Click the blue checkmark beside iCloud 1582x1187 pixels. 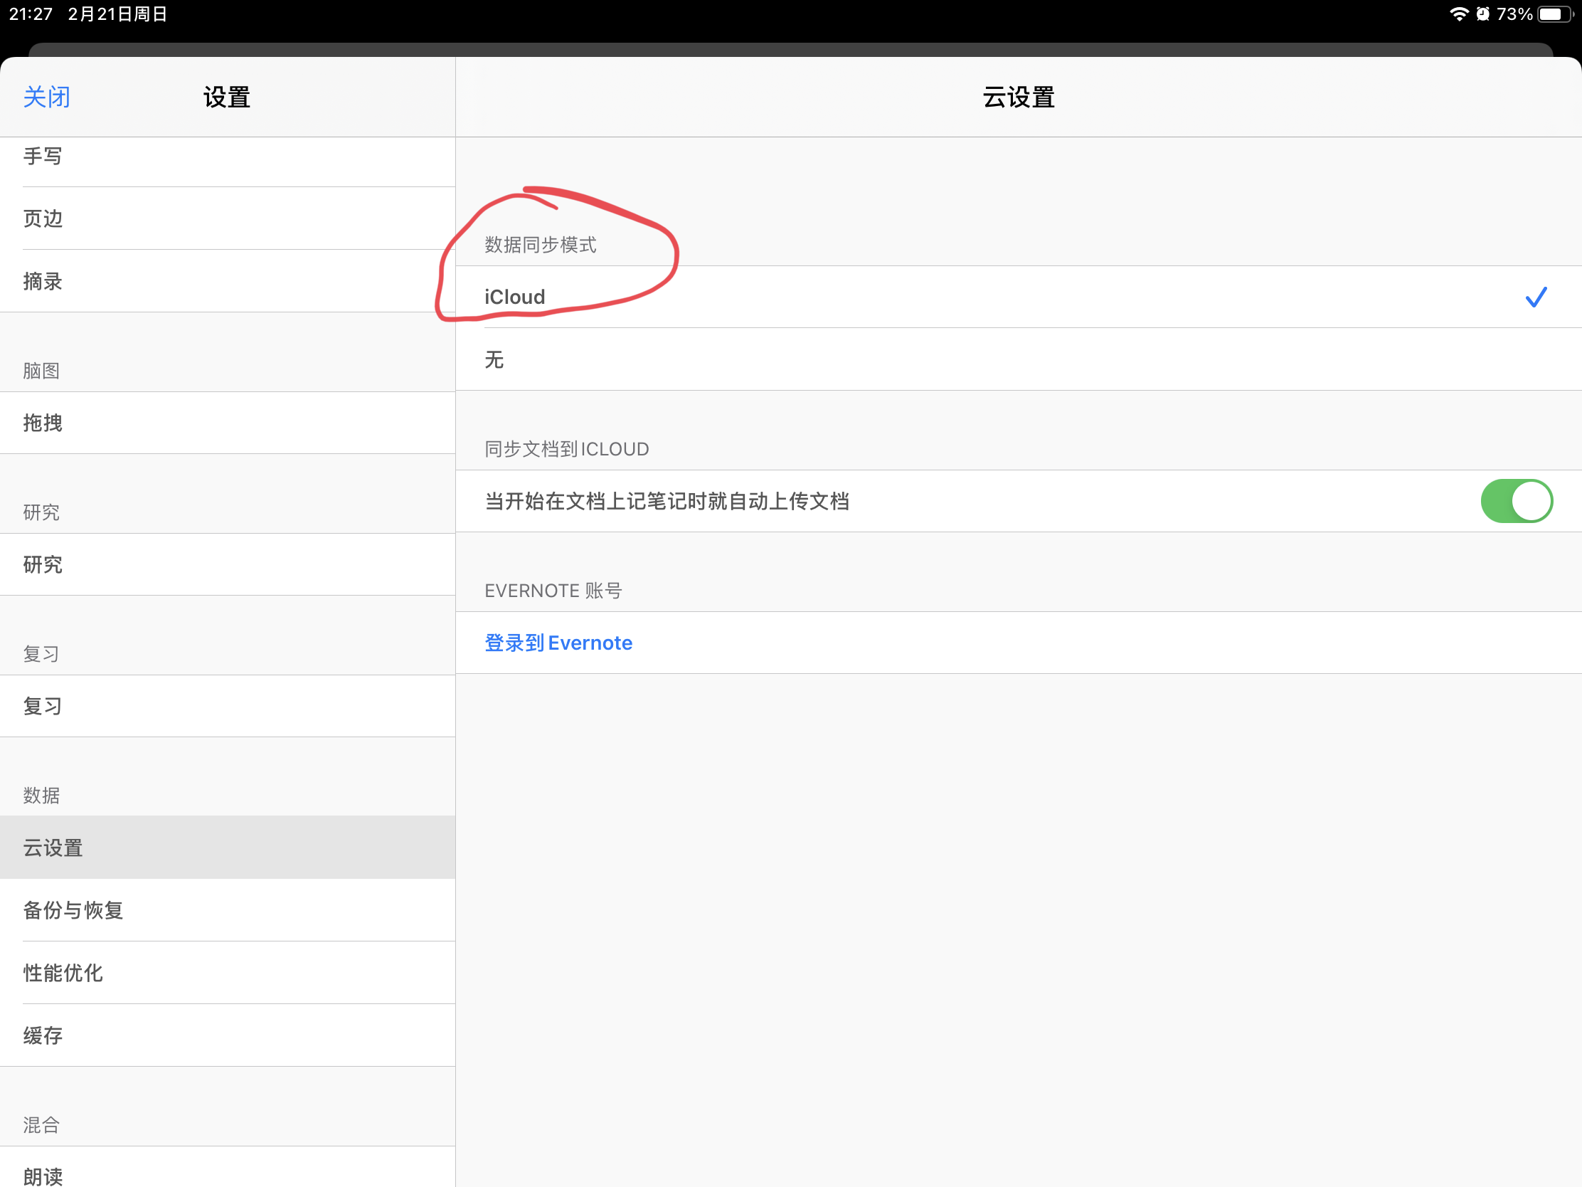tap(1536, 297)
